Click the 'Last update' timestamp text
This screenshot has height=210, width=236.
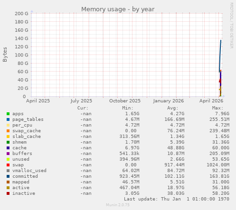(177, 199)
